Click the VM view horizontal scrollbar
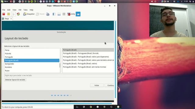Screen dimensions: 195x109 click(x=57, y=104)
